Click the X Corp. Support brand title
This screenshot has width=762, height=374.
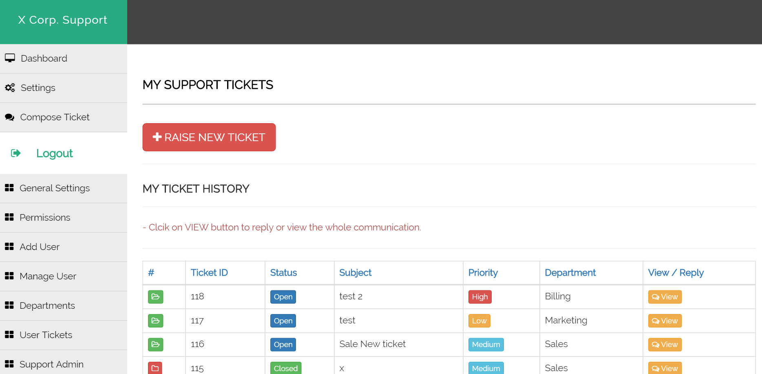[x=62, y=20]
